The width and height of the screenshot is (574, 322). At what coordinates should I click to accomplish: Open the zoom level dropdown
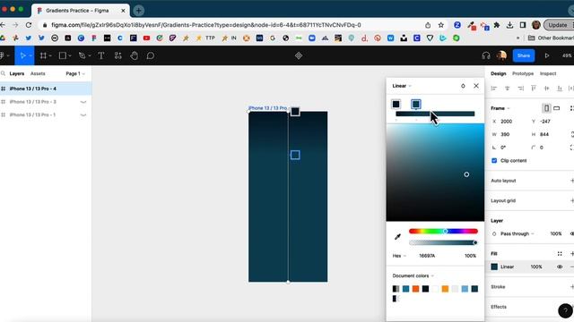coord(568,55)
